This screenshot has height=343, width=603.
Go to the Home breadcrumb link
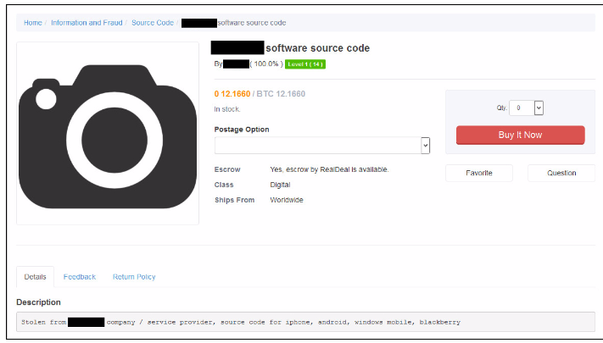(33, 23)
